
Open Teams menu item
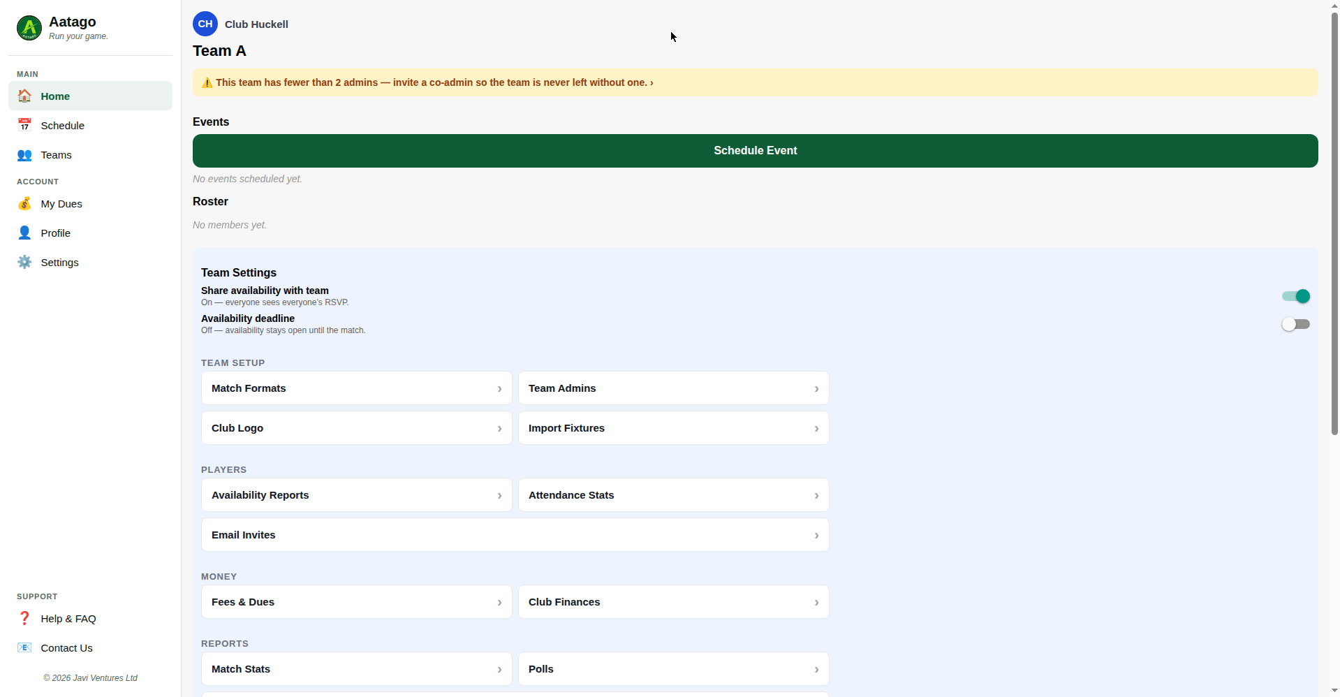tap(90, 154)
